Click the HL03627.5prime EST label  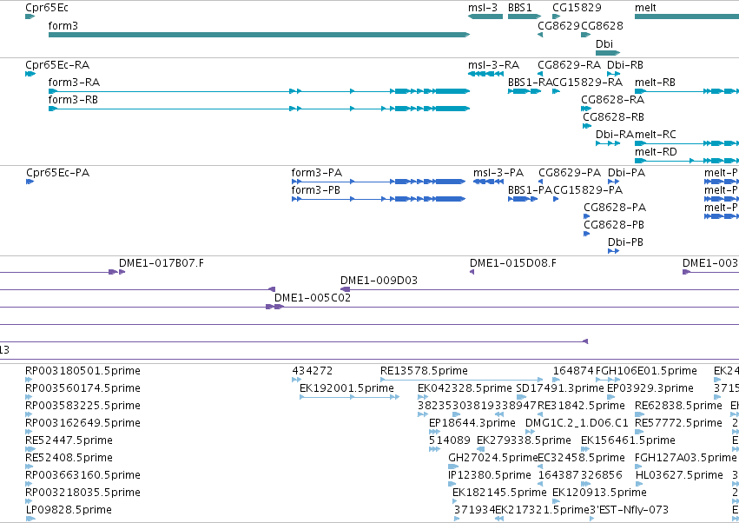point(679,475)
